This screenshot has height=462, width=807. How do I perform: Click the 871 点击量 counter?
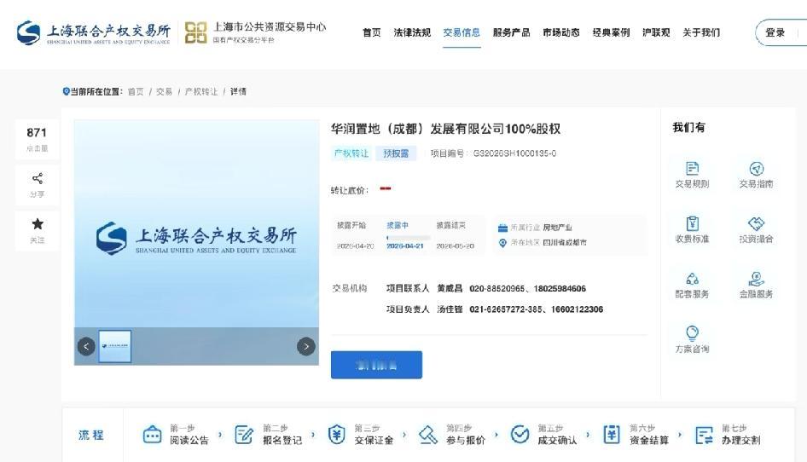click(37, 139)
